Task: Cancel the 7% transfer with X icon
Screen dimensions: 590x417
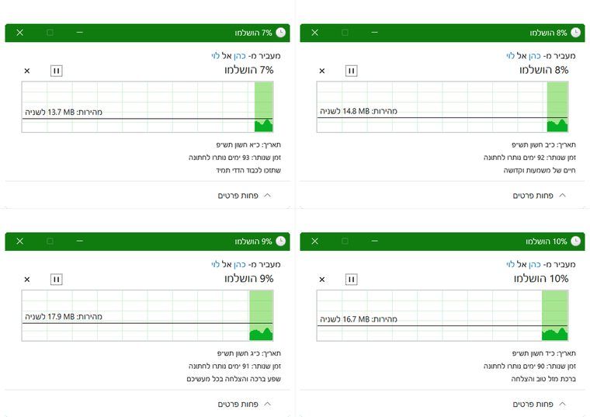Action: pos(27,71)
